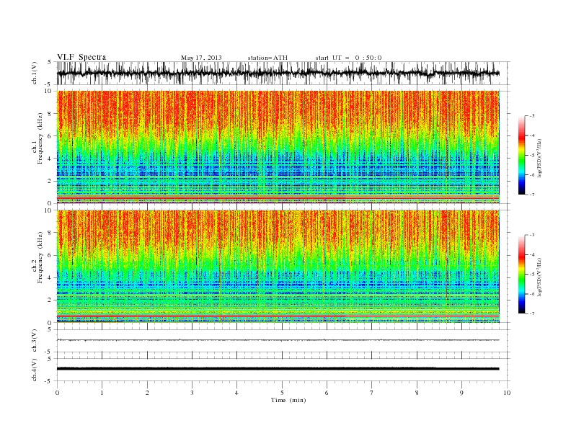This screenshot has width=571, height=441.
Task: Click the "6" kHz tick on ch.2 spectrogram
Action: coord(50,255)
